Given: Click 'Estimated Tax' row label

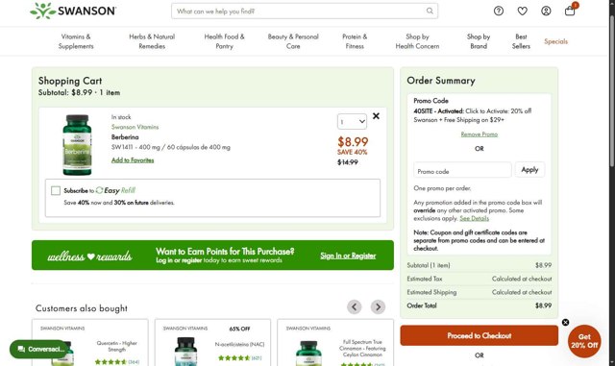Looking at the screenshot, I should coord(425,279).
